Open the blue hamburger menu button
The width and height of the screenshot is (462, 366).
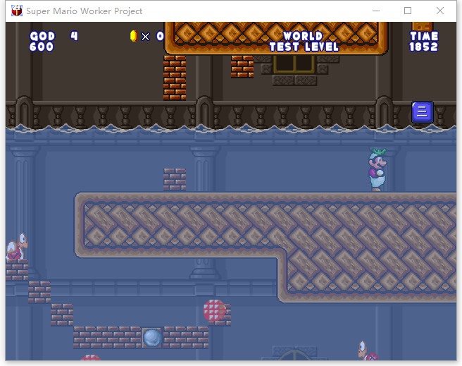point(423,112)
